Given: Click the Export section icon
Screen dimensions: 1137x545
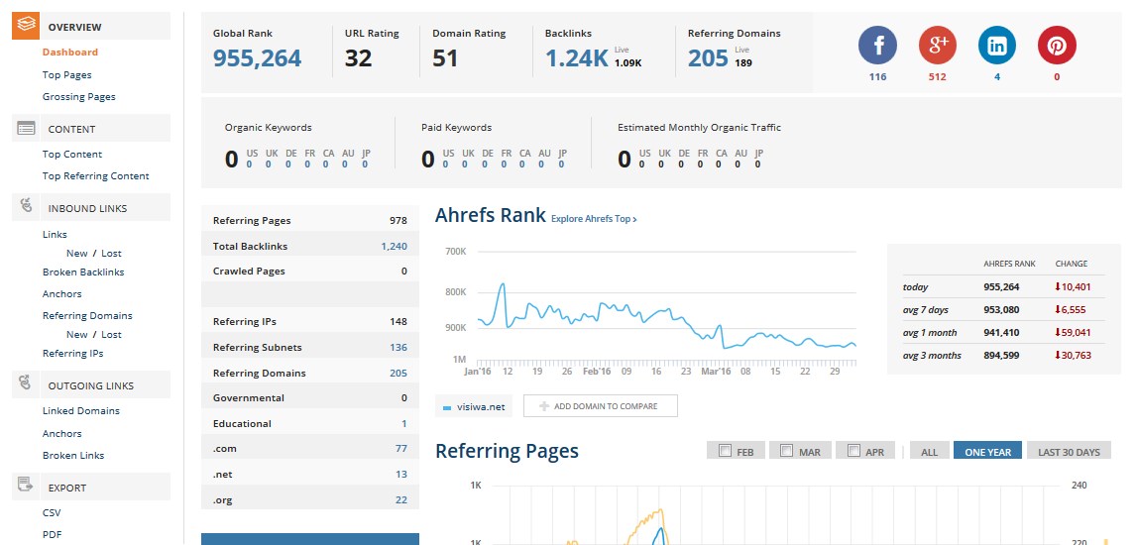Looking at the screenshot, I should click(26, 485).
